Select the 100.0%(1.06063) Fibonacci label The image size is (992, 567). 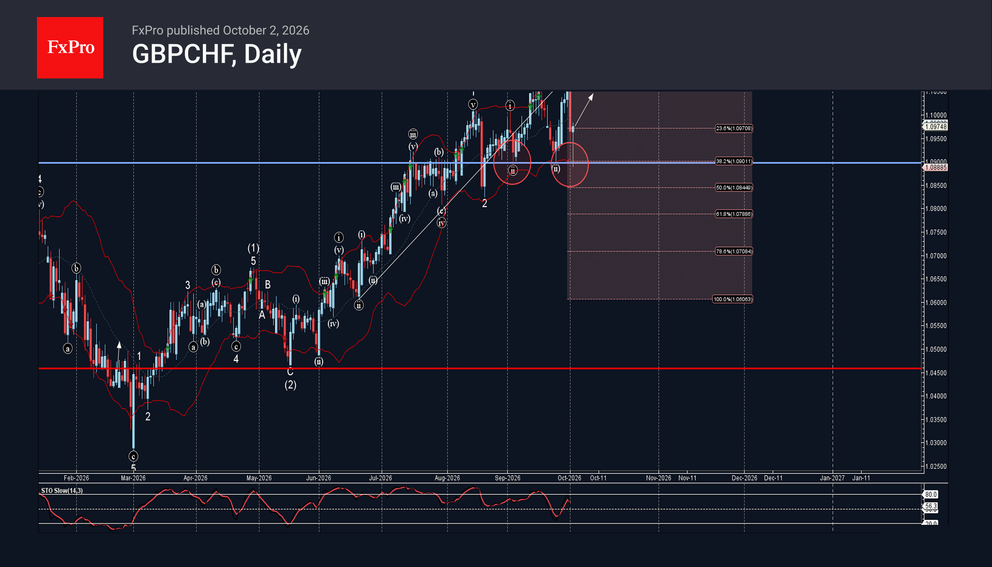pyautogui.click(x=733, y=299)
